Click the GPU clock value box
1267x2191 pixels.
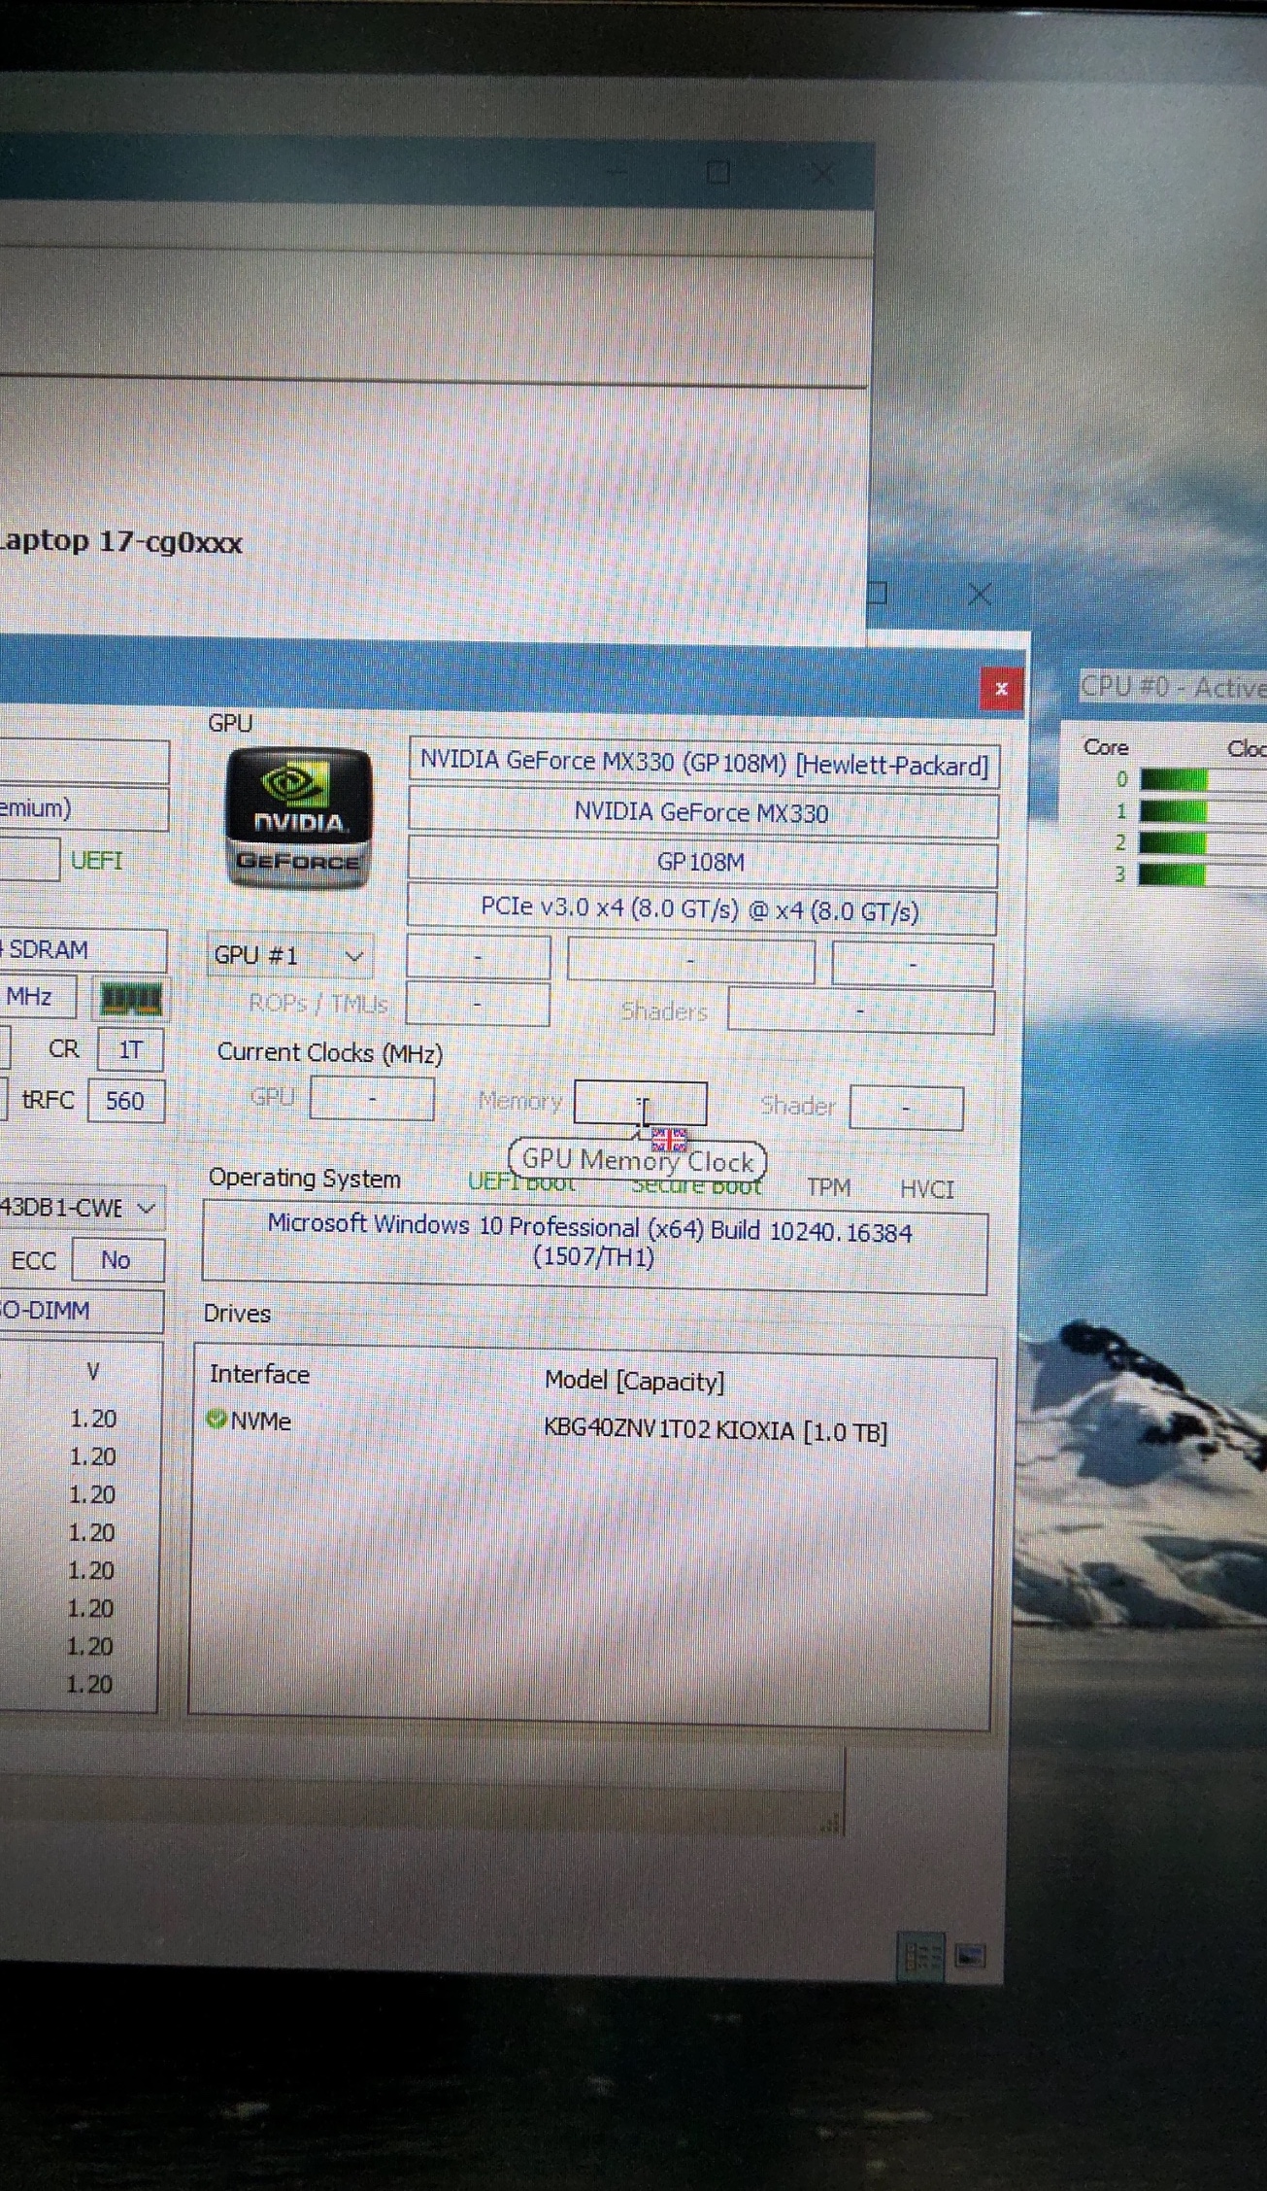(x=372, y=1099)
